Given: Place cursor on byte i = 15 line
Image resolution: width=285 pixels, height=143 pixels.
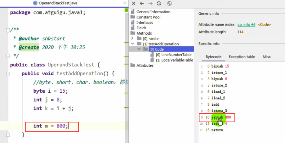Looking at the screenshot, I should click(51, 91).
